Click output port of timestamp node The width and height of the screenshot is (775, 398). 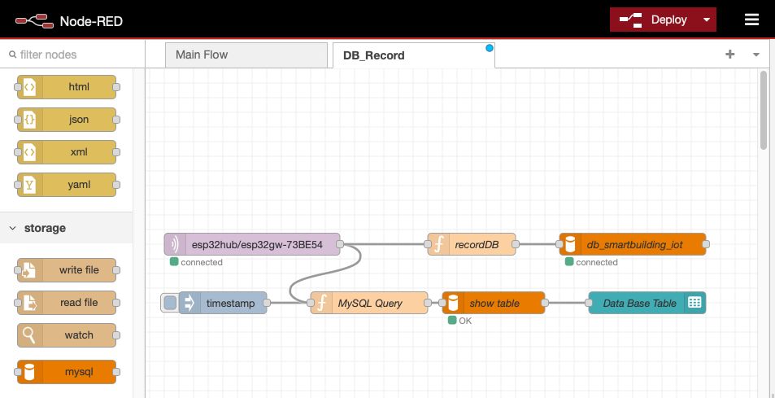click(267, 303)
